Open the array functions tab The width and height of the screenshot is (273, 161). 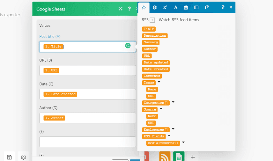coord(196,7)
